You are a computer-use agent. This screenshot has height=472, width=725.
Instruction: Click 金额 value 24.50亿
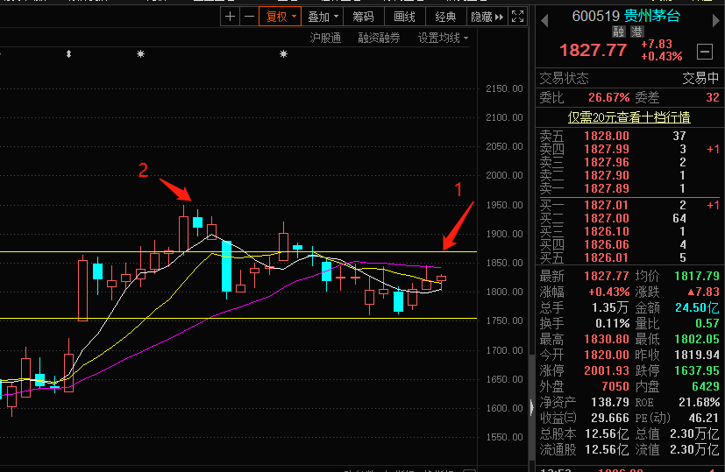click(697, 307)
